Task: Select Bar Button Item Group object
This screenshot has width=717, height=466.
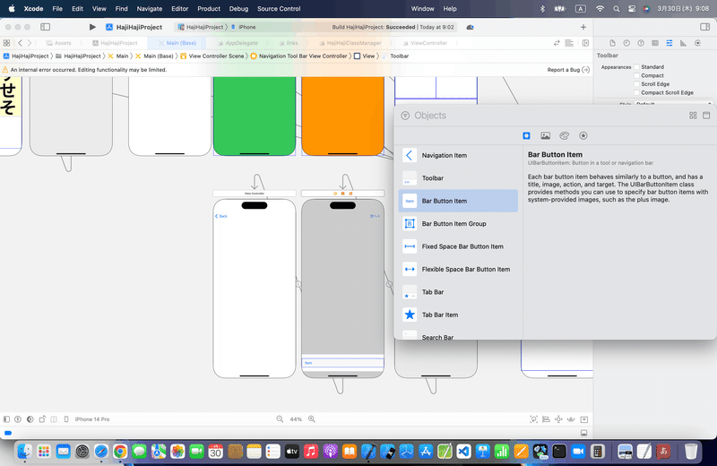Action: tap(458, 224)
